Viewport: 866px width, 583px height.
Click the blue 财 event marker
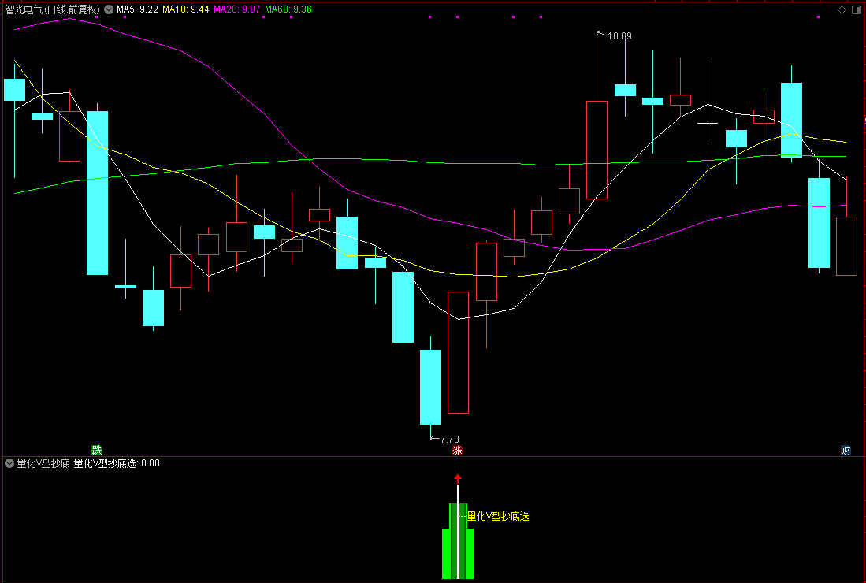click(846, 450)
